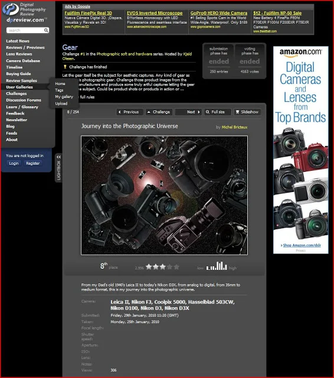Click Amazon Digital Cameras banner headline
Screen dimensions: 334x378
[300, 93]
